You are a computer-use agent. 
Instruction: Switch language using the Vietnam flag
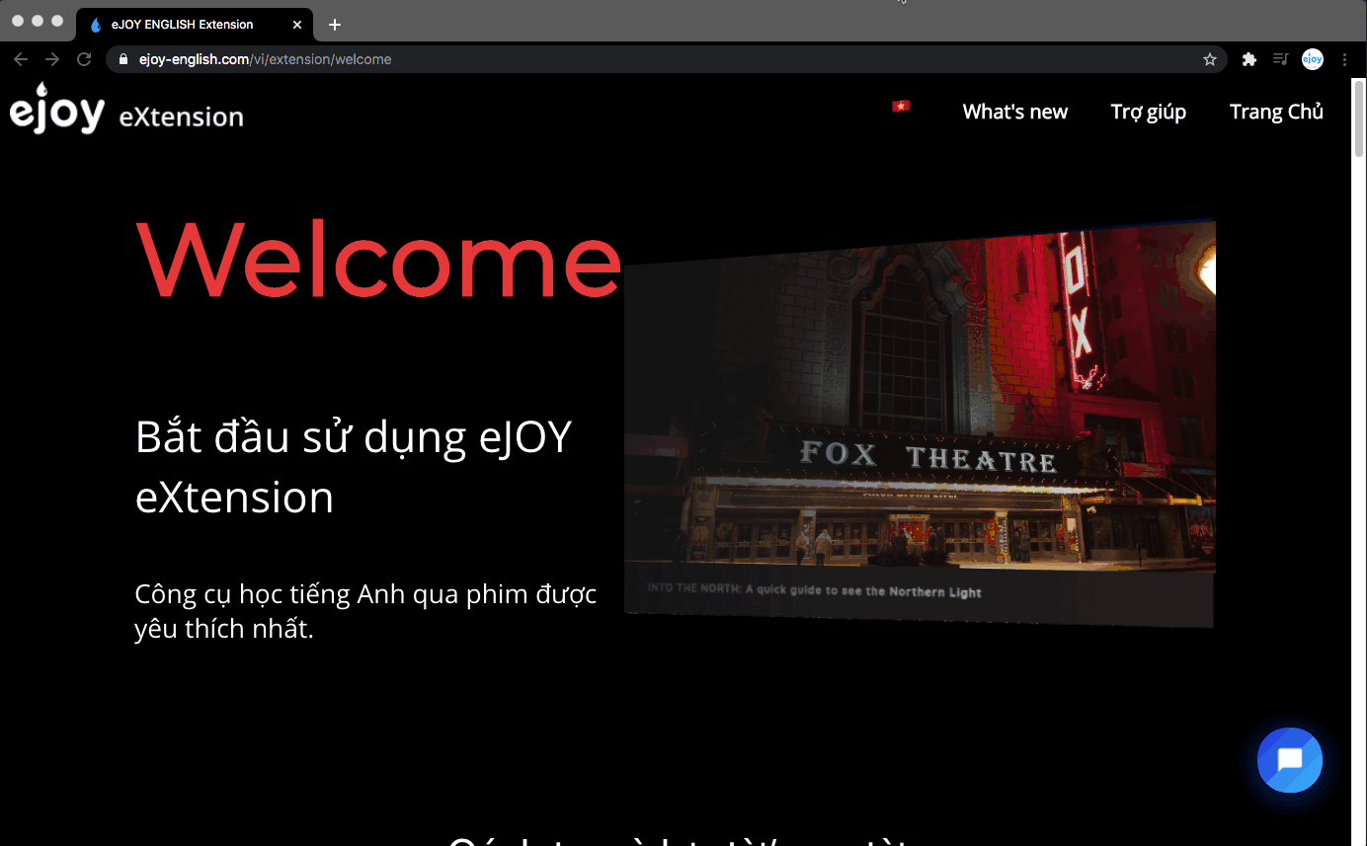[x=901, y=106]
